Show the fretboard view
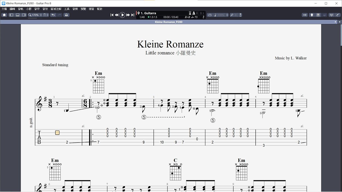 click(312, 15)
